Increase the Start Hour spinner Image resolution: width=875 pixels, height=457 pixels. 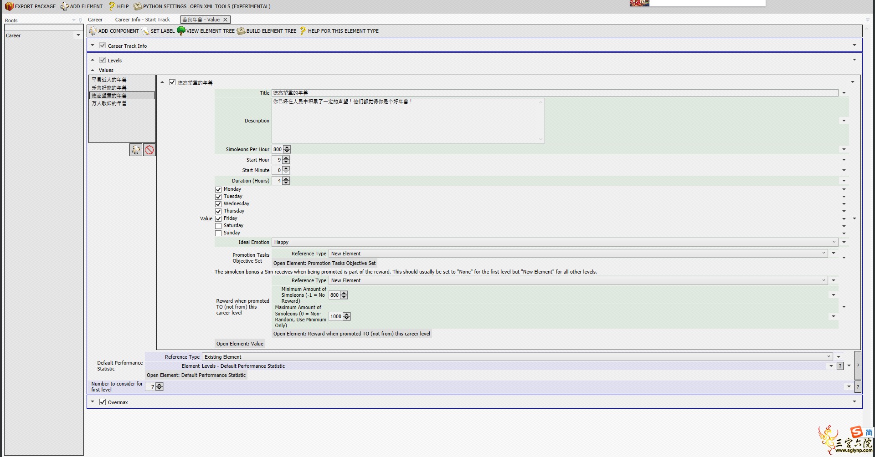point(286,158)
